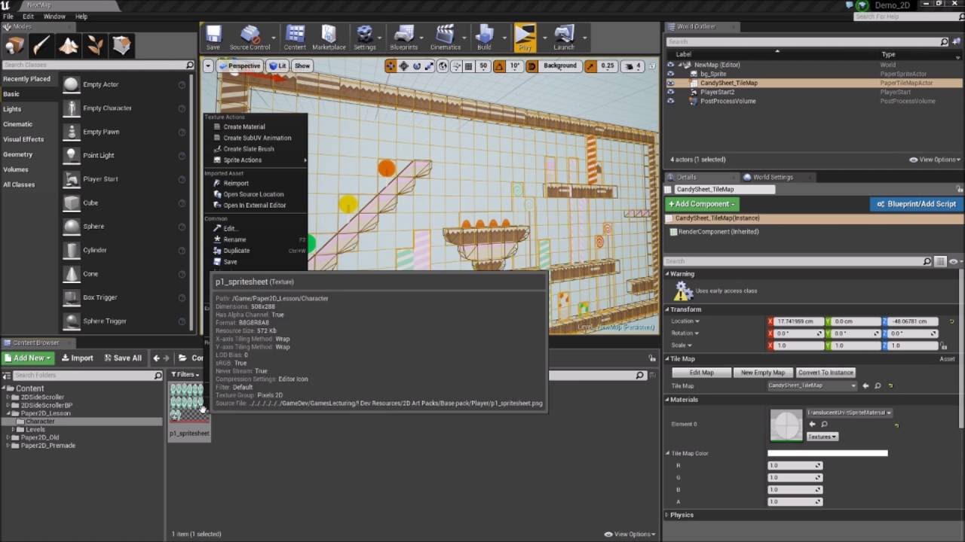This screenshot has width=965, height=542.
Task: Click the R color value field
Action: tap(795, 465)
